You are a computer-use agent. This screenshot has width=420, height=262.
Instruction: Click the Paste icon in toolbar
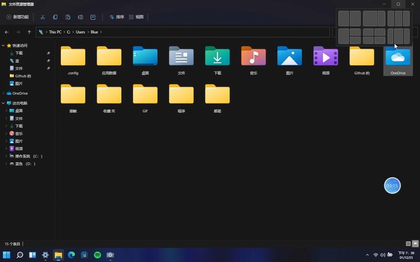click(x=68, y=17)
